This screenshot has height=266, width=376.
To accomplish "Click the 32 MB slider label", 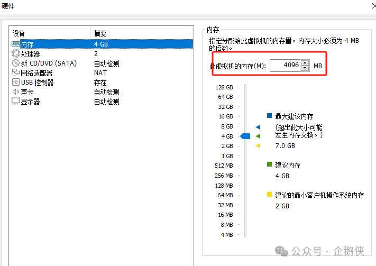I will (225, 205).
